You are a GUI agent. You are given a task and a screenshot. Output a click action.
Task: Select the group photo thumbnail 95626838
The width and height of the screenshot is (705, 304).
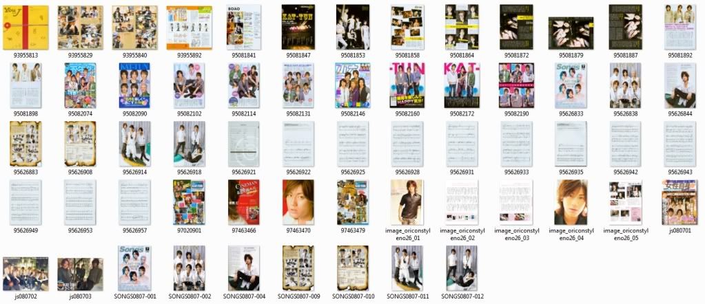point(626,85)
